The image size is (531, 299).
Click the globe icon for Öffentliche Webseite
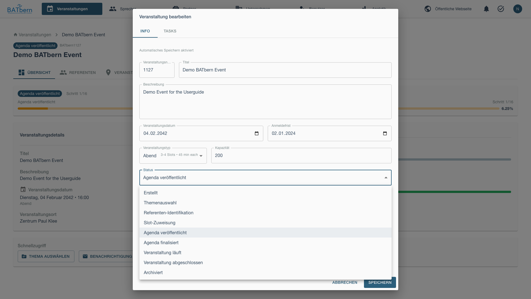[428, 9]
